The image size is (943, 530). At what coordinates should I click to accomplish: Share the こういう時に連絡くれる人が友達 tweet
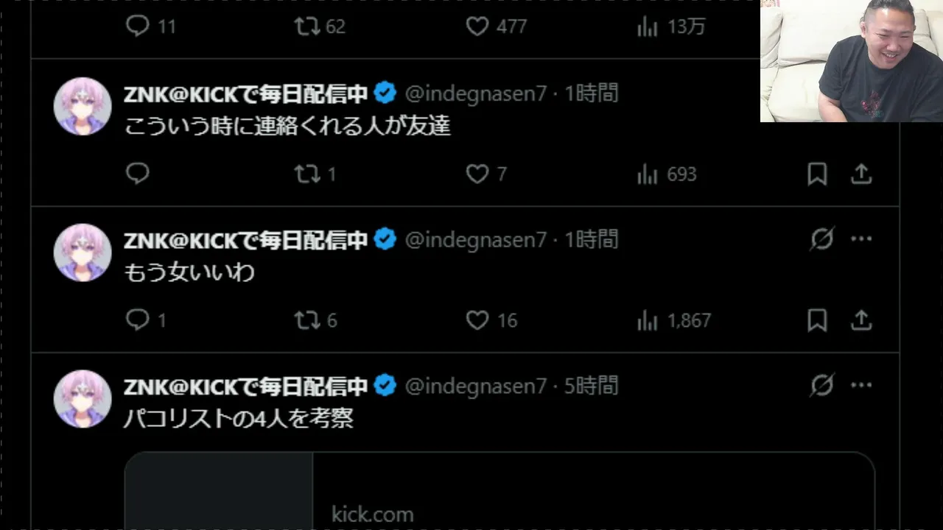(x=861, y=174)
